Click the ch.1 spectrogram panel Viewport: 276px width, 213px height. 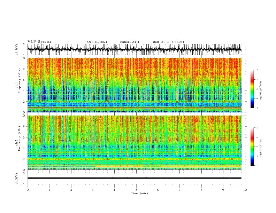coord(134,85)
